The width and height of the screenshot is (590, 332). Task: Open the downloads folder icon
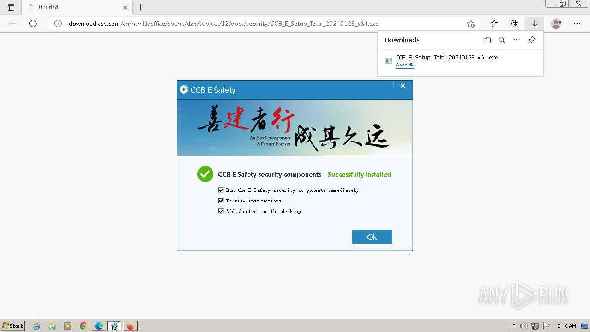(487, 40)
